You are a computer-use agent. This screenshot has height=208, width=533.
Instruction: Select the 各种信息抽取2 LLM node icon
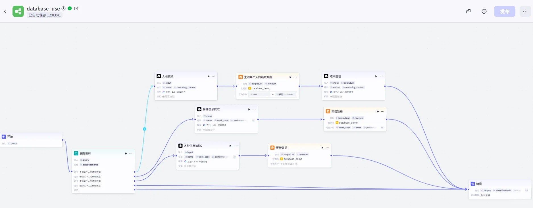point(180,146)
